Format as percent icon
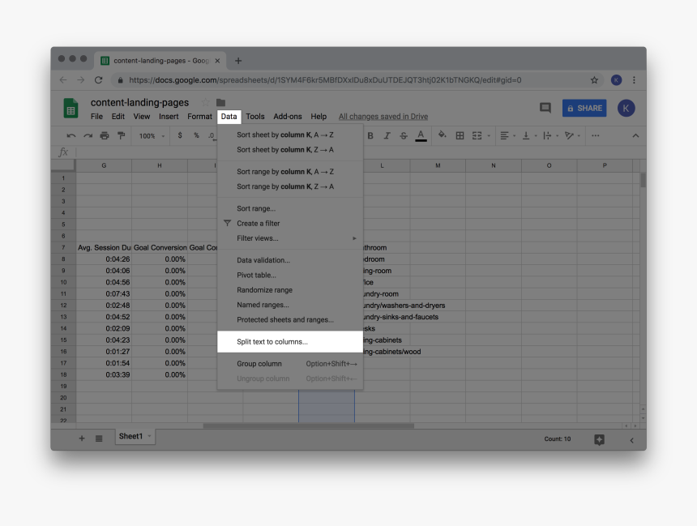Image resolution: width=697 pixels, height=526 pixels. (196, 135)
